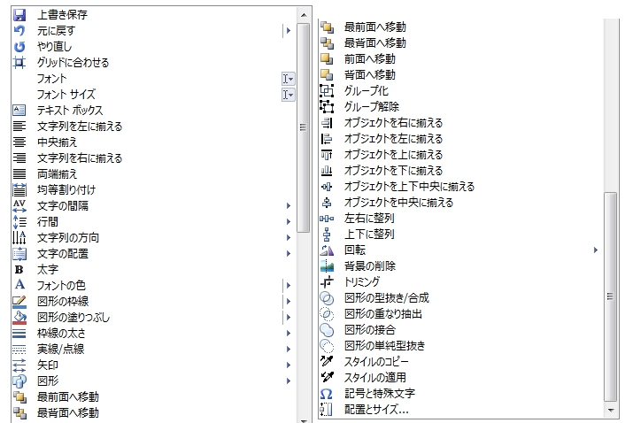This screenshot has width=625, height=423.
Task: Toggle 文字列を左に揃える alignment
Action: pos(19,127)
